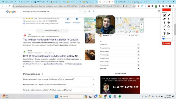Open Top 10 Best Hardwood Floor Installation link

pos(51,40)
